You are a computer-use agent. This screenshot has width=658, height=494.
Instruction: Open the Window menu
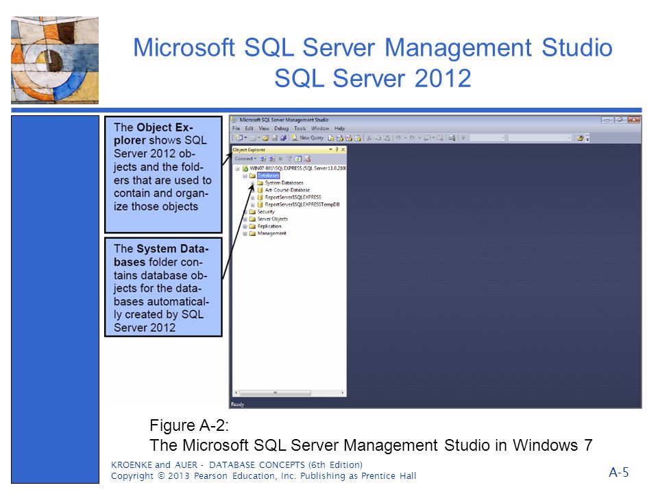click(x=320, y=128)
